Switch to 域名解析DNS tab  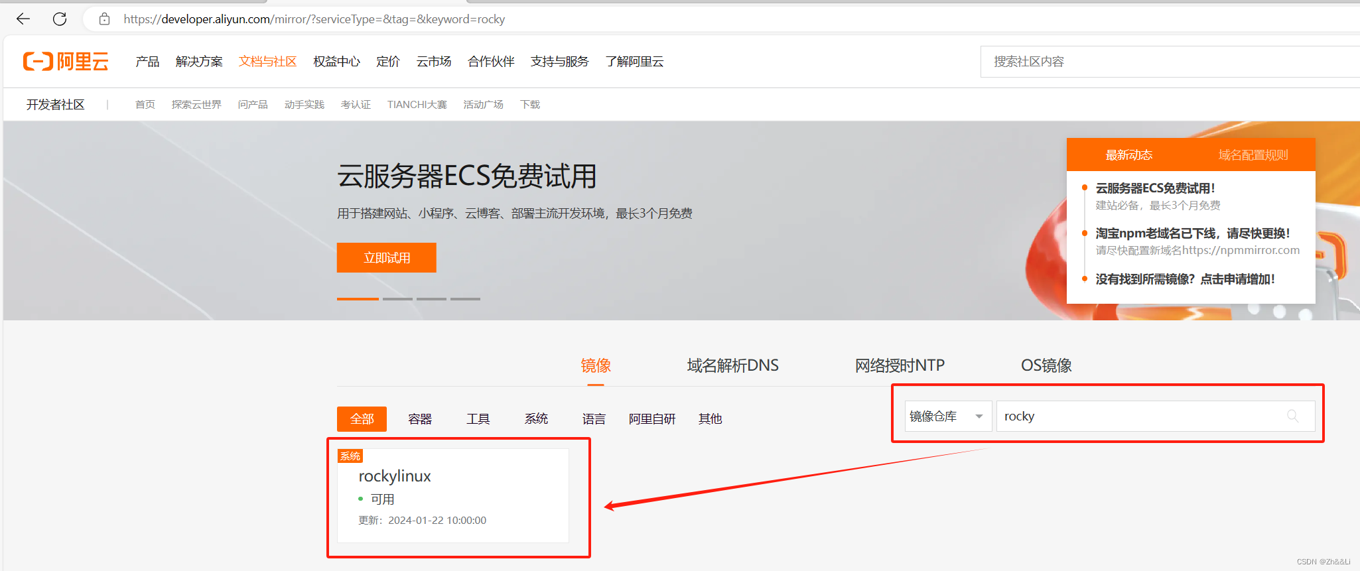tap(732, 365)
